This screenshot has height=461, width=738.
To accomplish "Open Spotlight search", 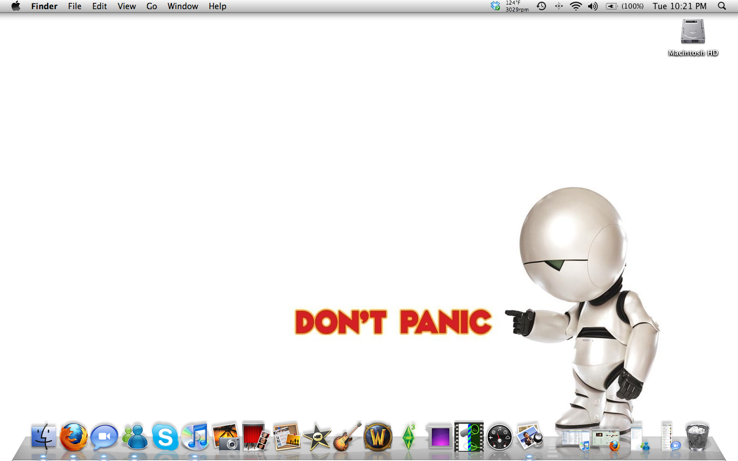I will tap(722, 6).
